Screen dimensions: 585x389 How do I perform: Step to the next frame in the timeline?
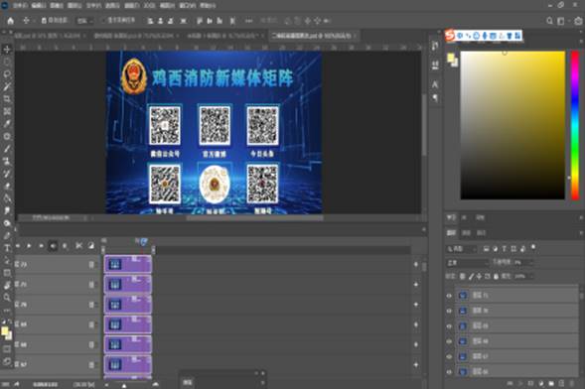(x=41, y=246)
